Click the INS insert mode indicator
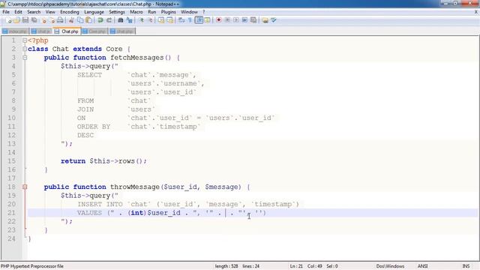480x270 pixels. (x=466, y=266)
